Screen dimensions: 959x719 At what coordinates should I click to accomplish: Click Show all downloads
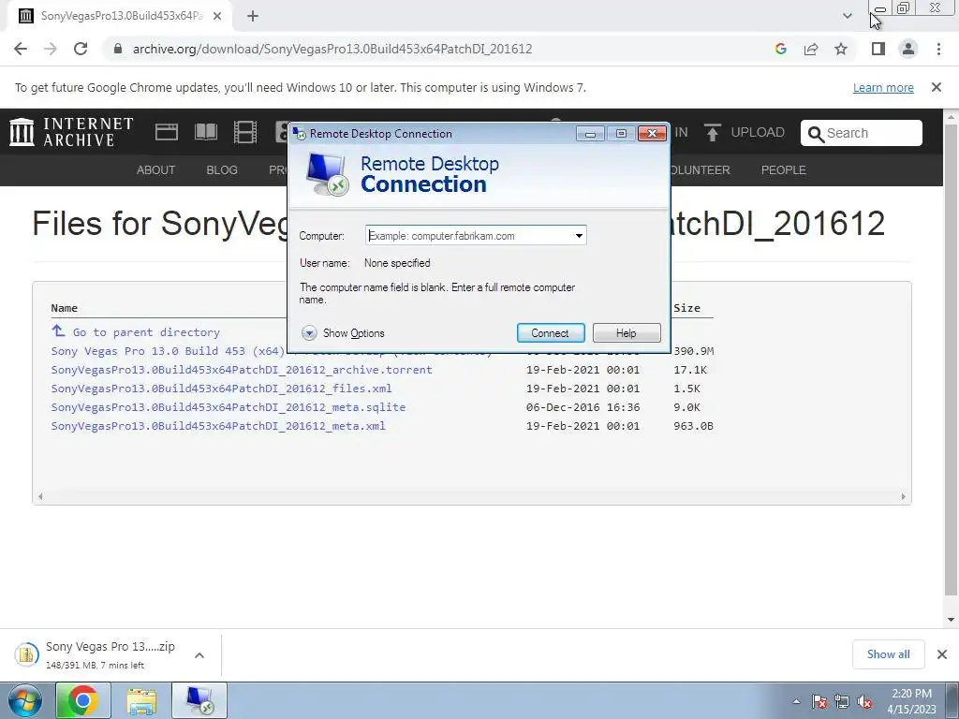888,654
